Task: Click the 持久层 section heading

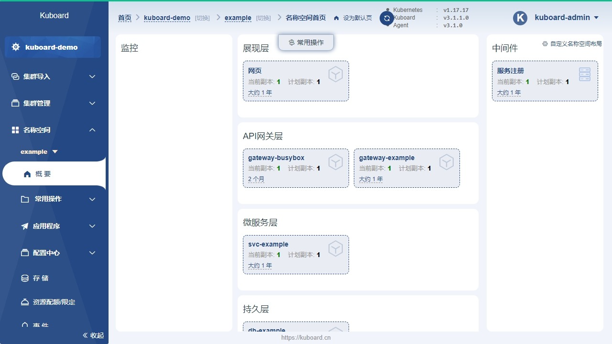Action: [256, 309]
